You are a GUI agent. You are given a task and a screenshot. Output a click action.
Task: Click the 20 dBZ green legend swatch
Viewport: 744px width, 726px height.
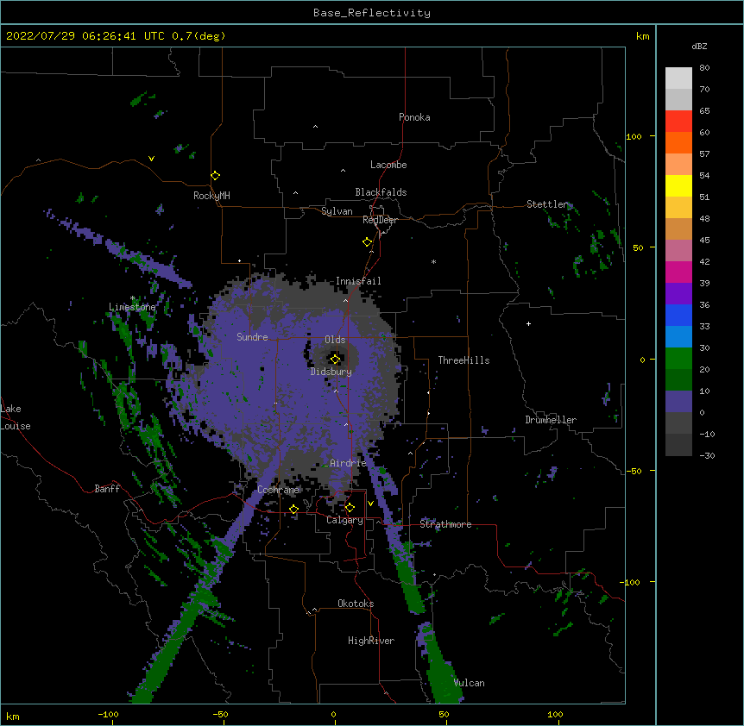click(x=678, y=379)
